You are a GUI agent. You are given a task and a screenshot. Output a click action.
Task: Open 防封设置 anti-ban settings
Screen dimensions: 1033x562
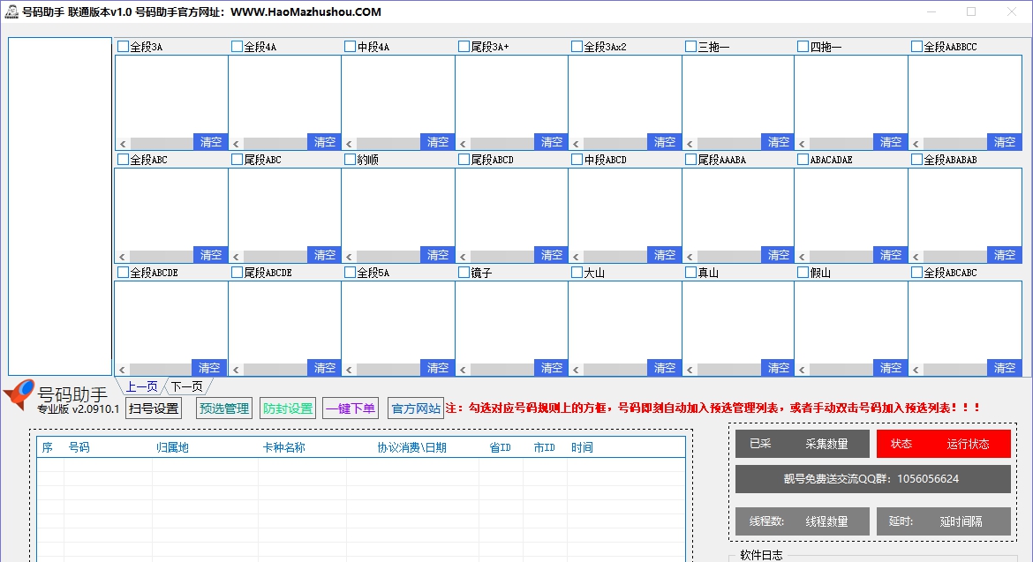coord(288,408)
